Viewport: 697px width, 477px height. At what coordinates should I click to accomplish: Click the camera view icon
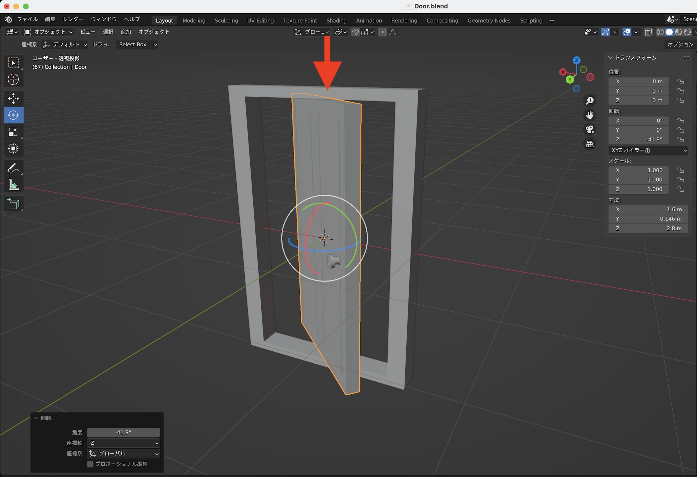click(x=590, y=129)
